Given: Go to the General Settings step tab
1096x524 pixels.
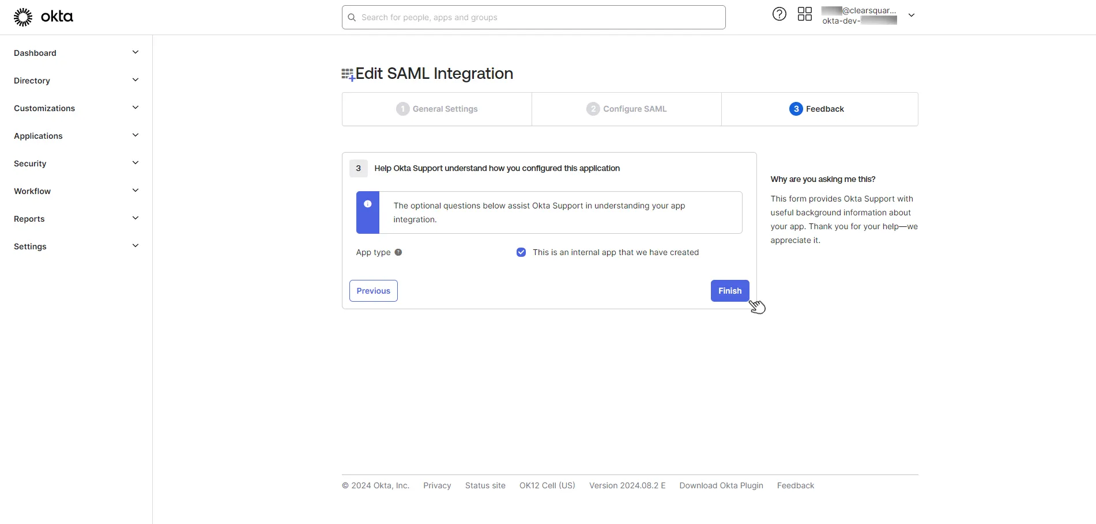Looking at the screenshot, I should [x=437, y=109].
